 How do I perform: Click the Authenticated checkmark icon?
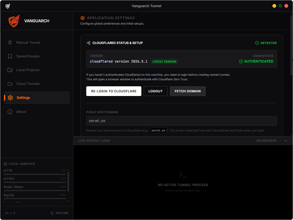click(x=241, y=61)
